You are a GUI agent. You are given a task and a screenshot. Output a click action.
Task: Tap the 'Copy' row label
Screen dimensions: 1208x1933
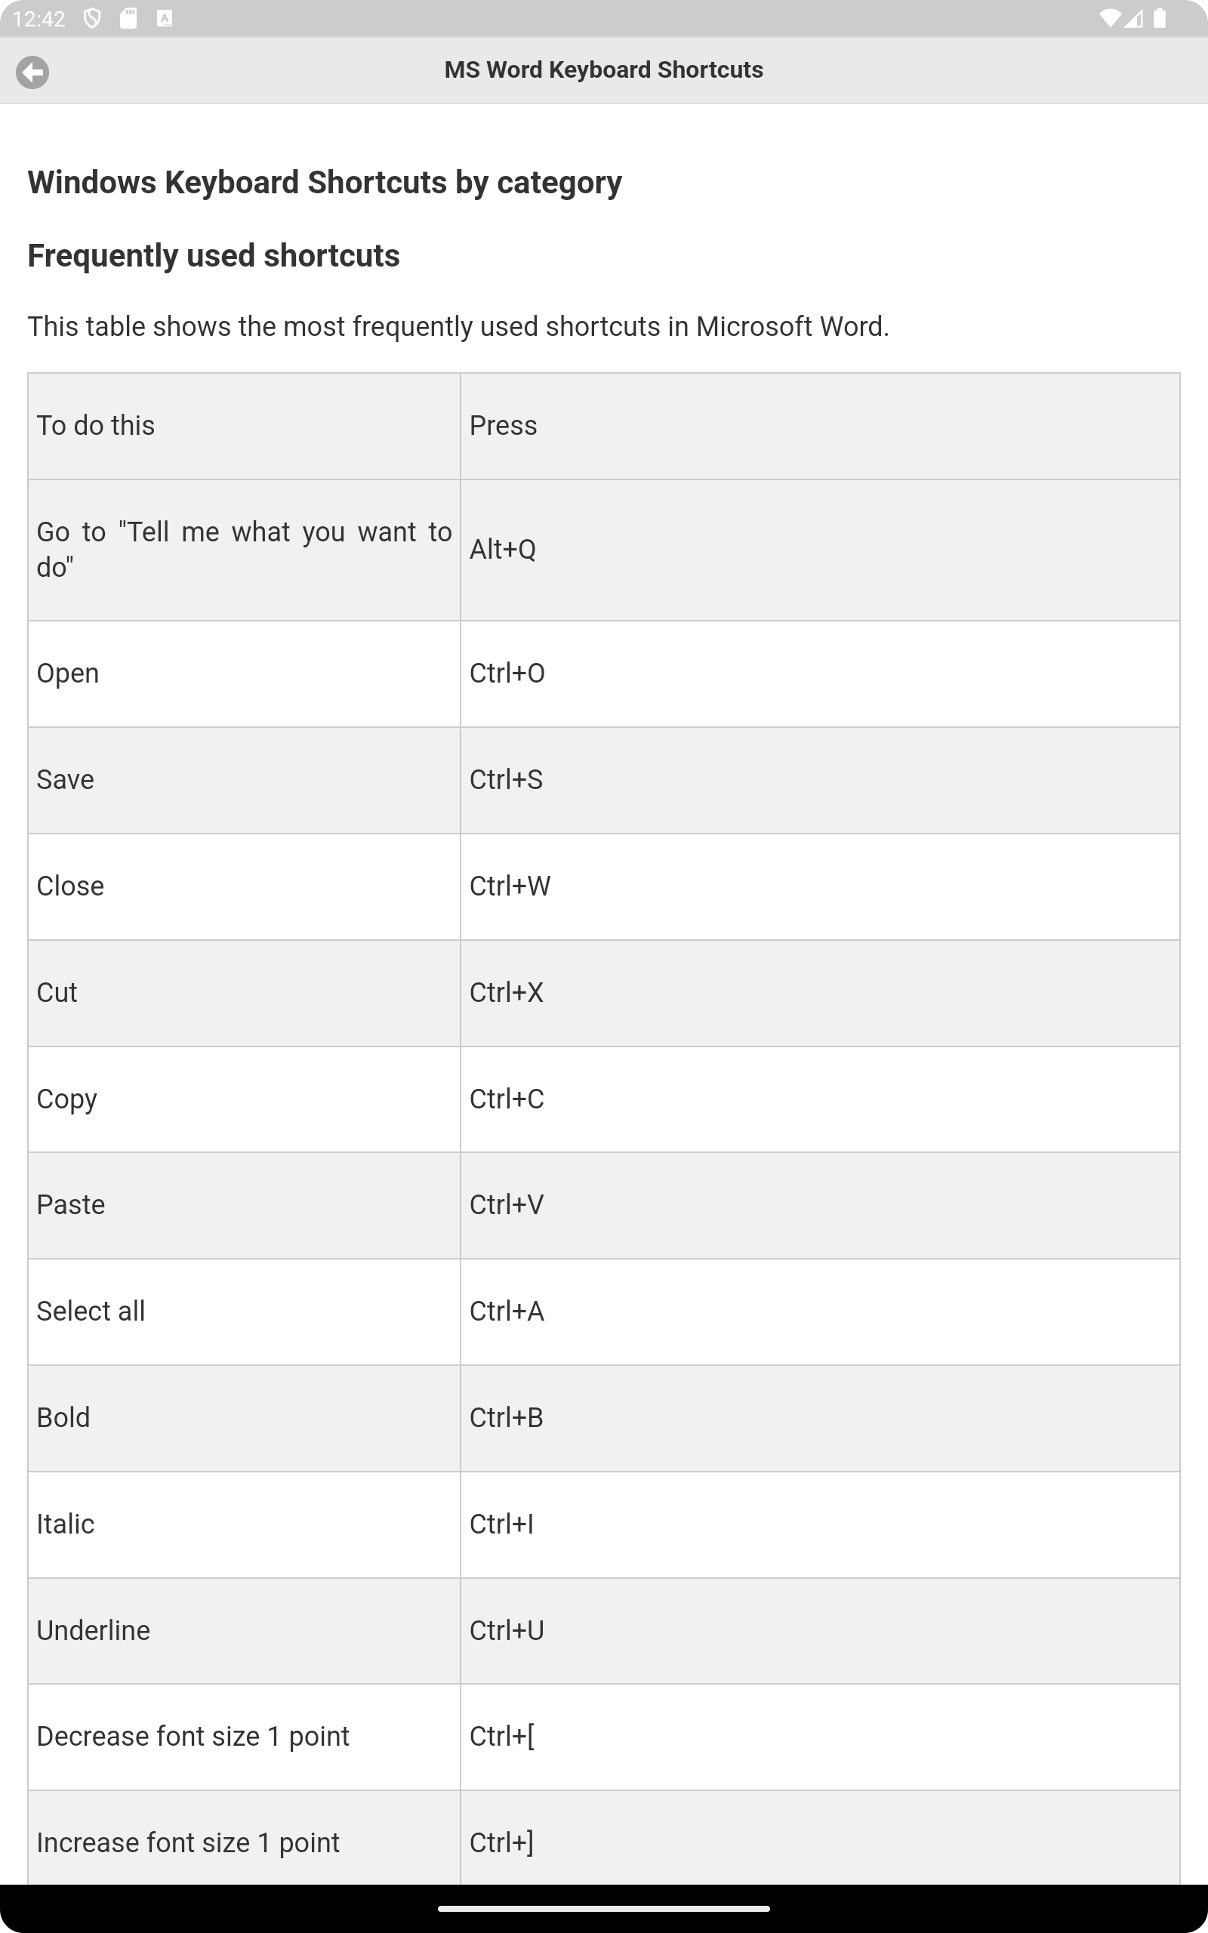pyautogui.click(x=67, y=1100)
